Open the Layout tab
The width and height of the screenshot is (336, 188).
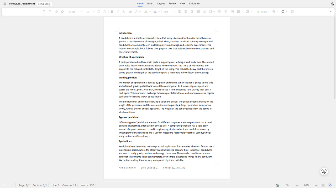point(161,4)
